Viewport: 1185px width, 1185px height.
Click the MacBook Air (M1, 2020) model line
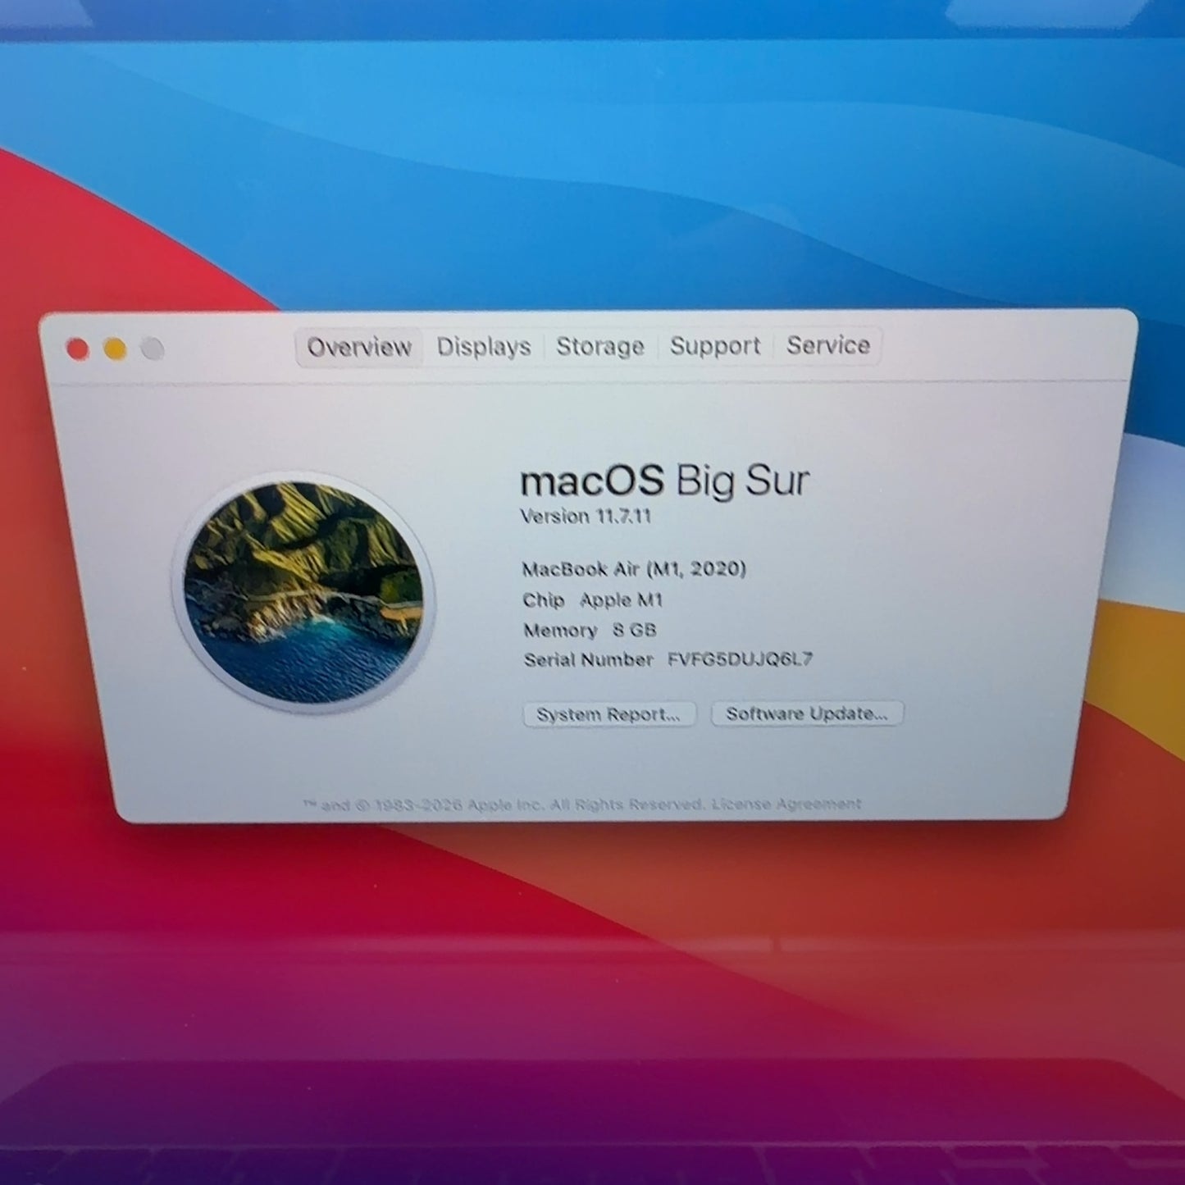[634, 569]
